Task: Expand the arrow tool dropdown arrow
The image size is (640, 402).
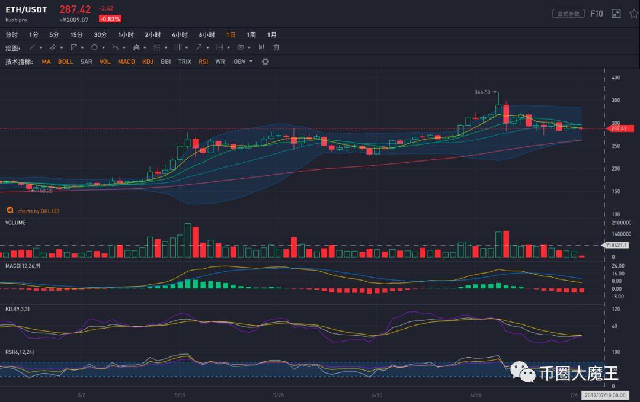Action: [208, 48]
